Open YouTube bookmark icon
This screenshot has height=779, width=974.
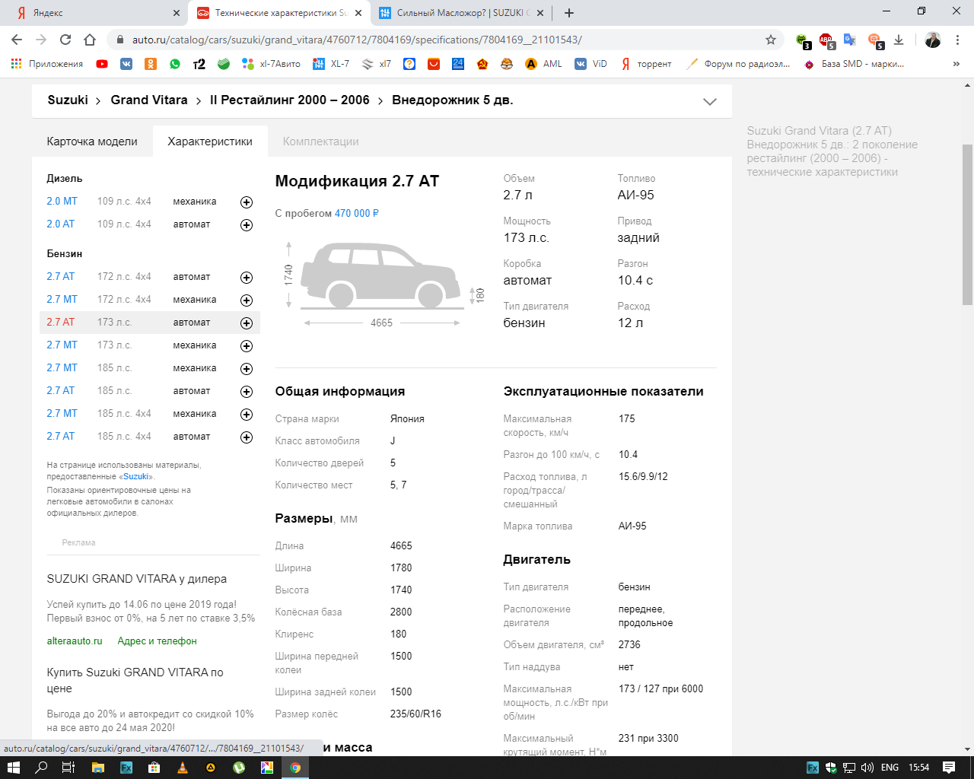pyautogui.click(x=102, y=64)
